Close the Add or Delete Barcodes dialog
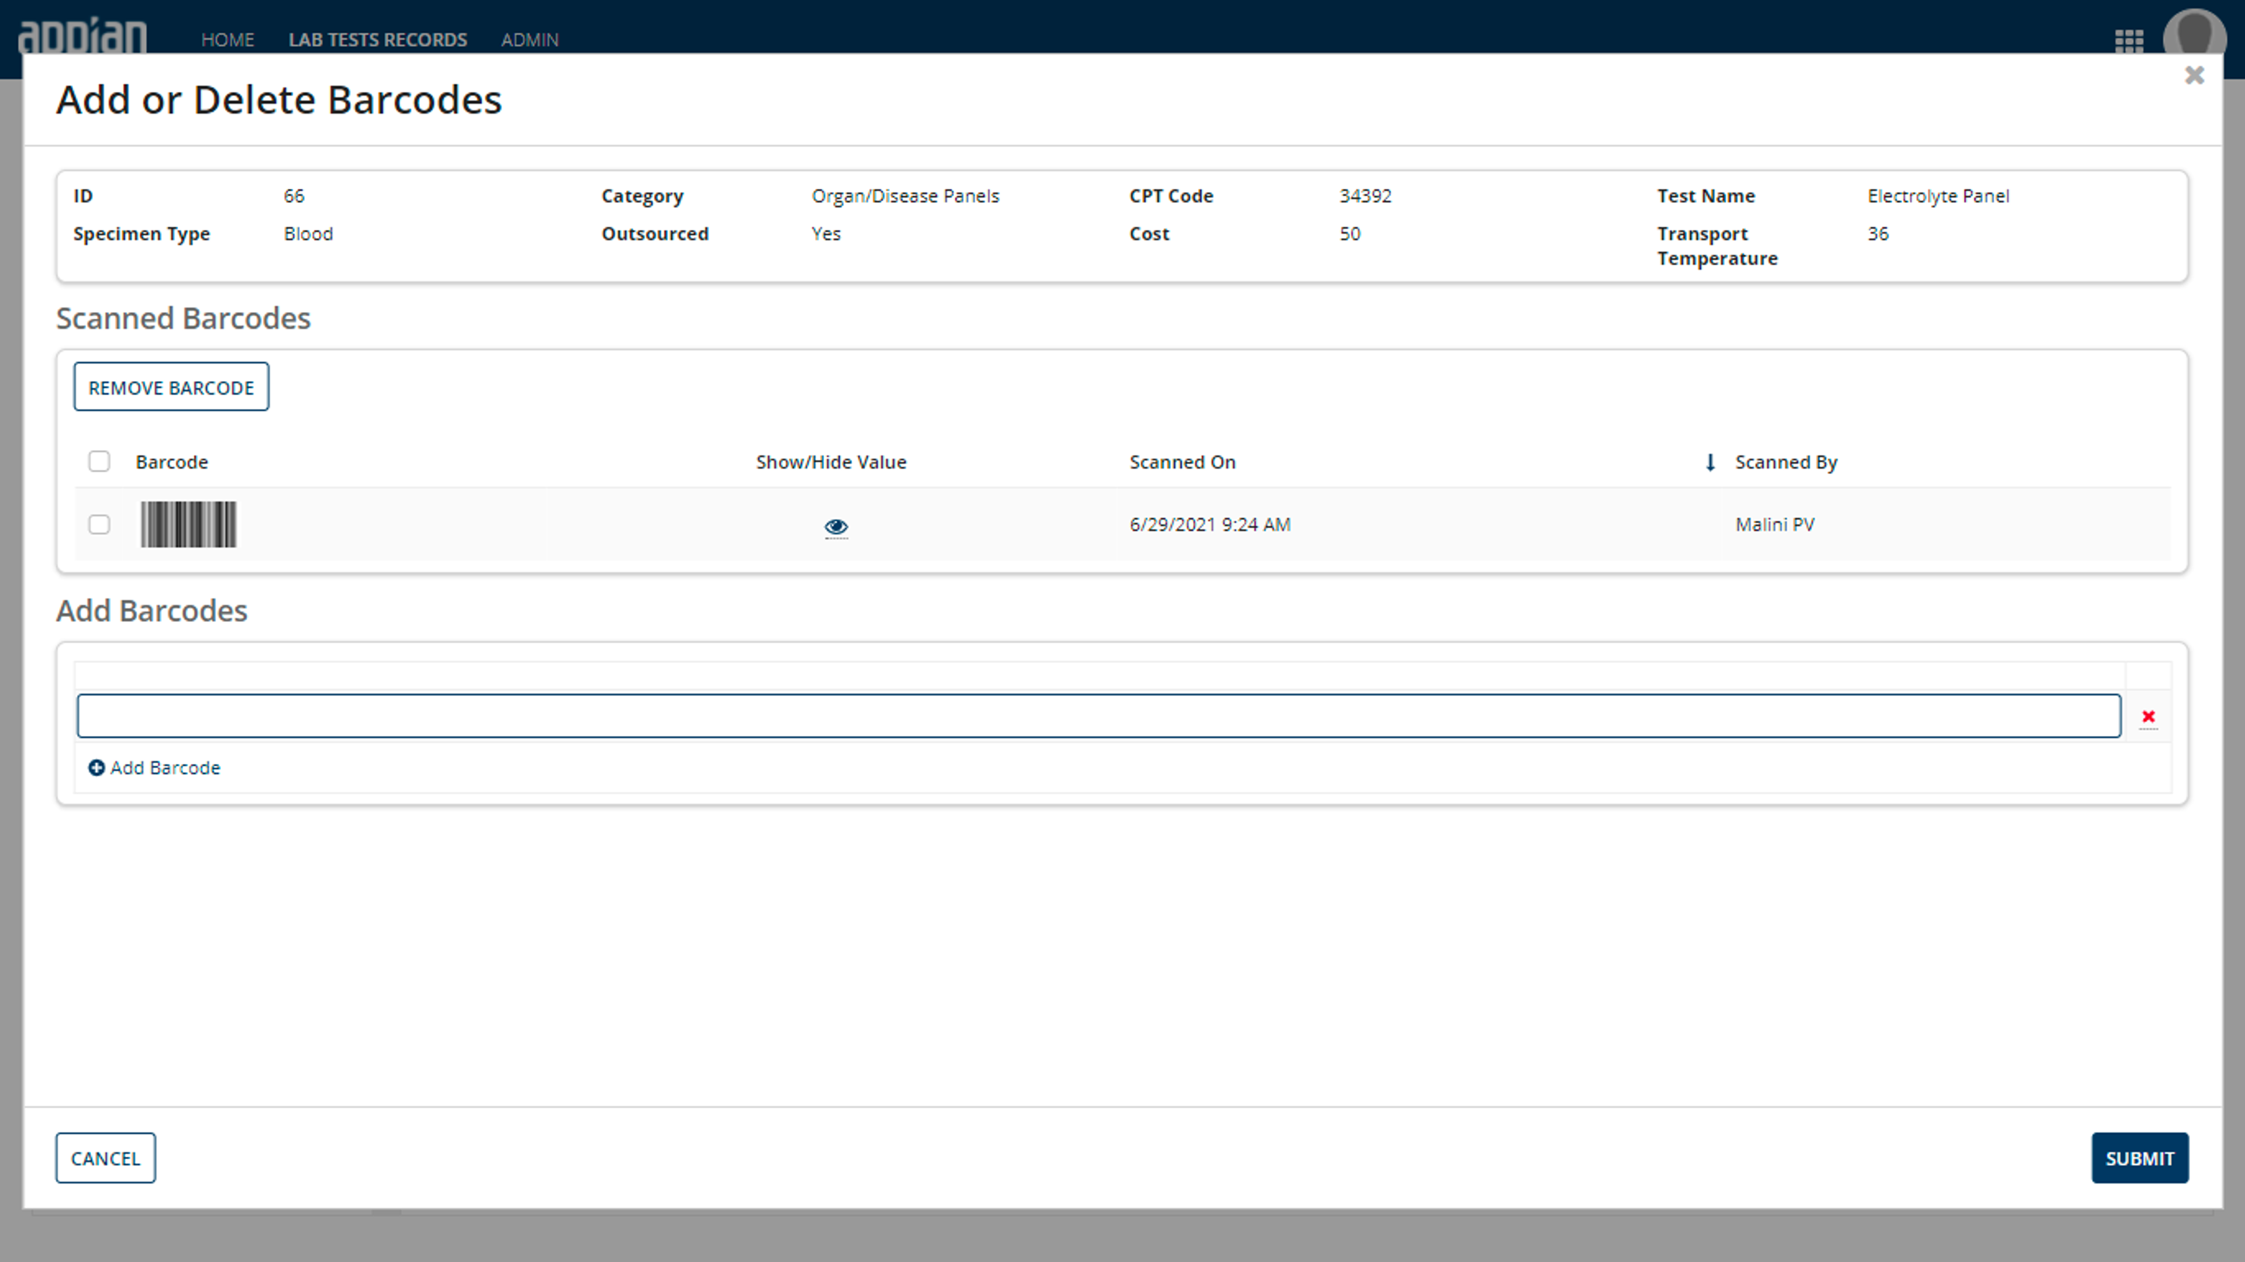 (x=2195, y=76)
